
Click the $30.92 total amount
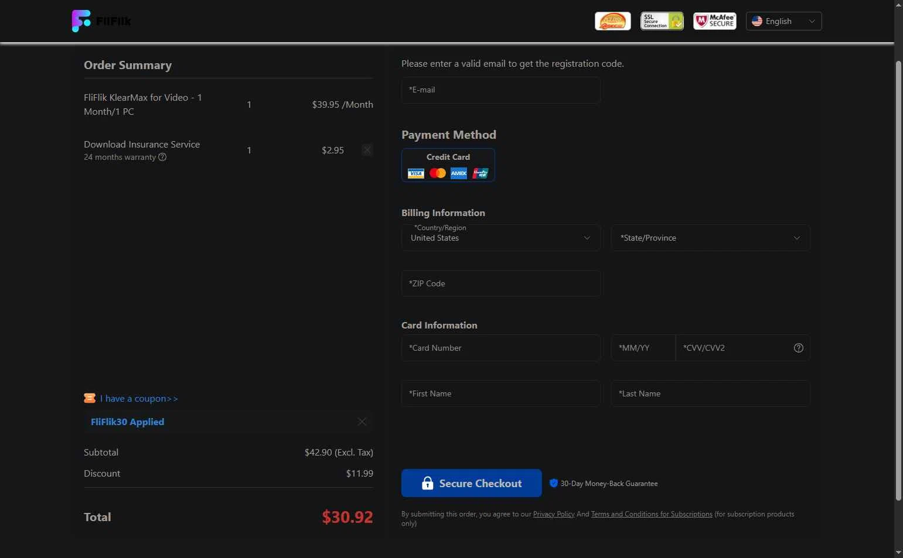point(347,517)
